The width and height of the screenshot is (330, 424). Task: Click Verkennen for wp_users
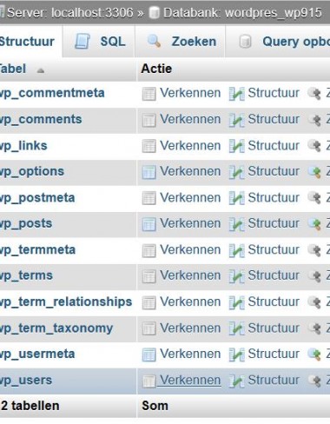[x=190, y=380]
